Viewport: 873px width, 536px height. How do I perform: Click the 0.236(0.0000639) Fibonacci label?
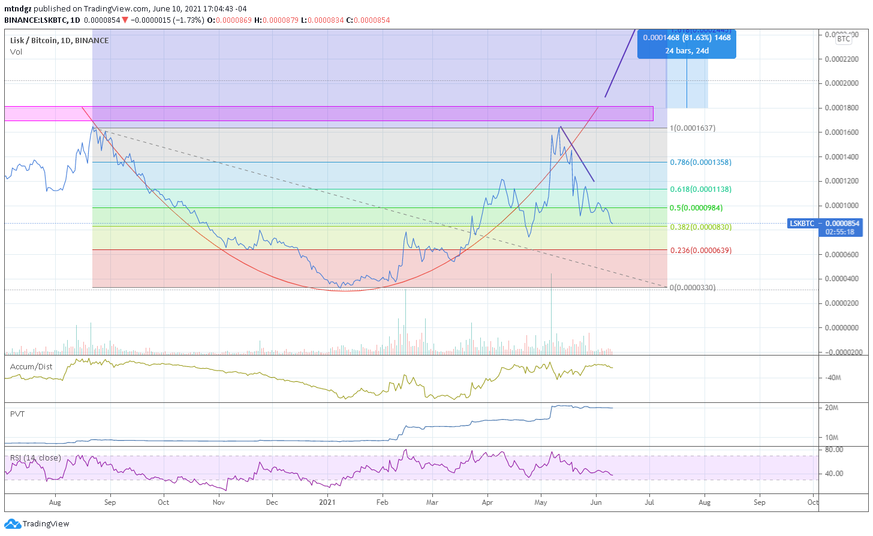coord(700,250)
